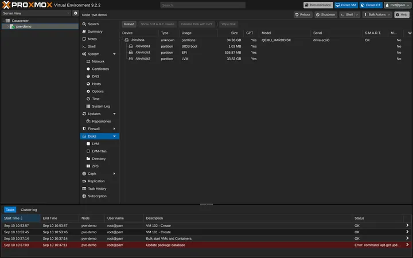Switch to the Cluster log tab
This screenshot has height=258, width=413.
point(29,210)
